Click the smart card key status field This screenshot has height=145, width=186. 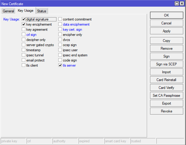point(117,141)
